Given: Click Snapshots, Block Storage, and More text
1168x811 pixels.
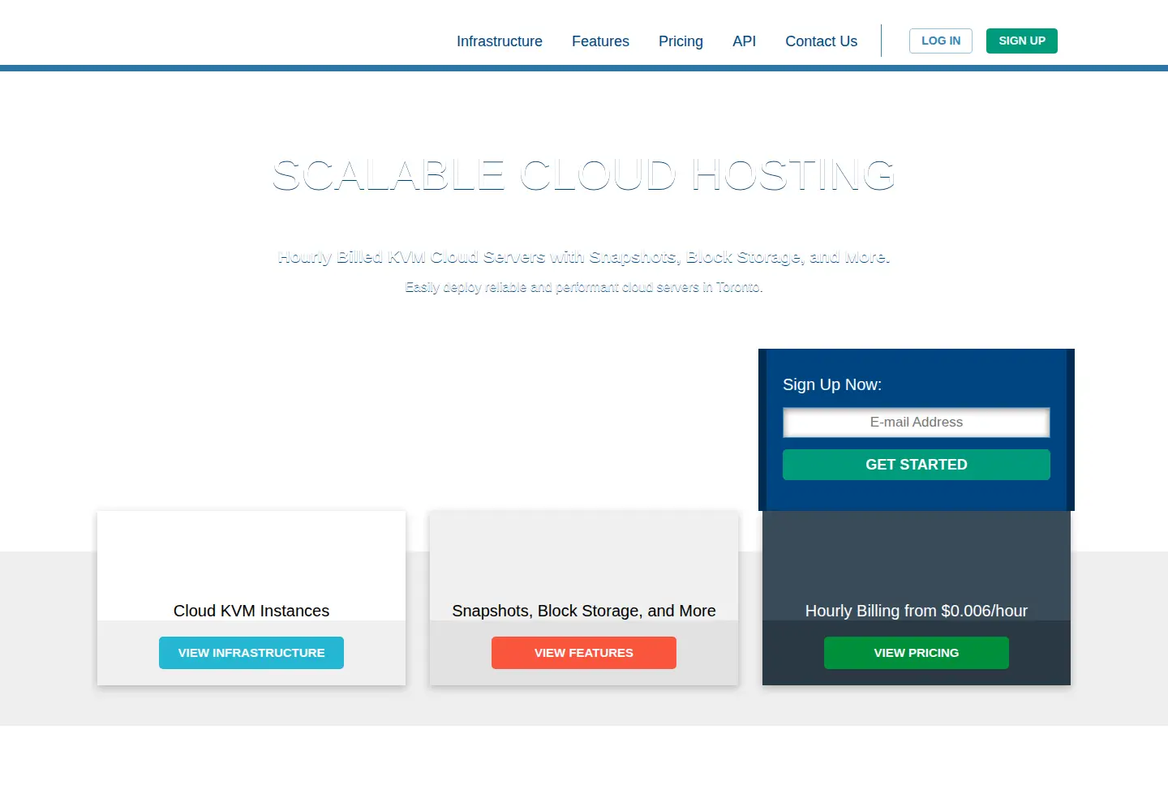Looking at the screenshot, I should (x=584, y=611).
